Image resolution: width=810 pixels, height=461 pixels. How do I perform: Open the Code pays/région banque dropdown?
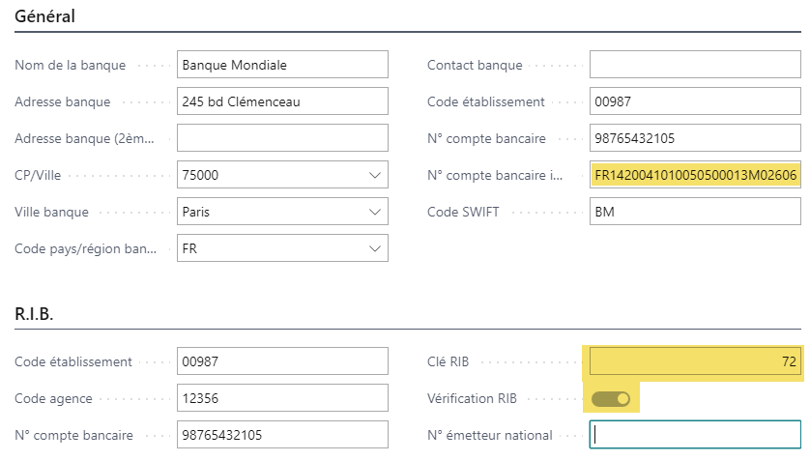click(374, 248)
